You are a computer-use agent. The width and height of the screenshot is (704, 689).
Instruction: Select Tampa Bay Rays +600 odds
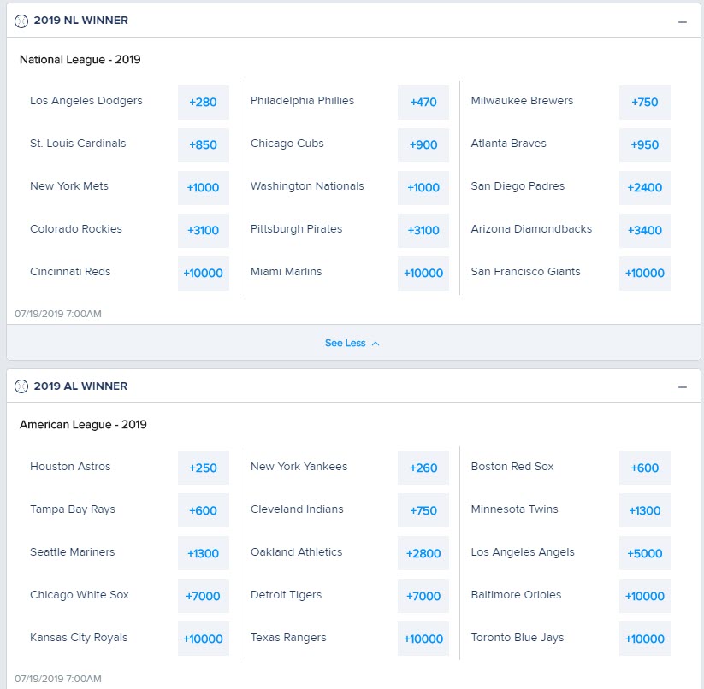pos(204,510)
